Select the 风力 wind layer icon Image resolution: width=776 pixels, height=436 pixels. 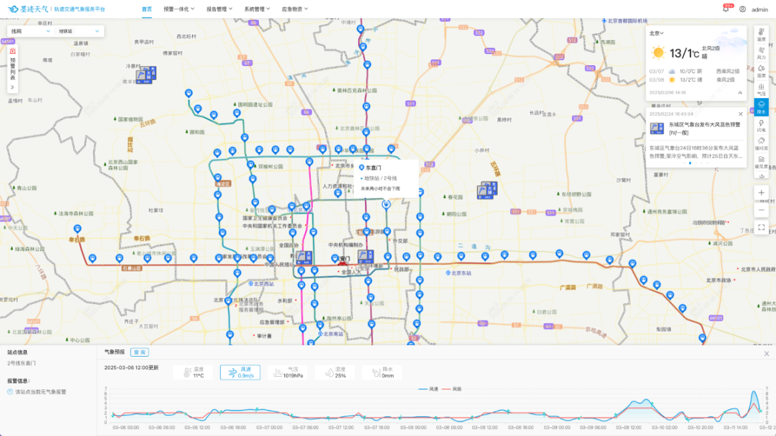[x=761, y=53]
